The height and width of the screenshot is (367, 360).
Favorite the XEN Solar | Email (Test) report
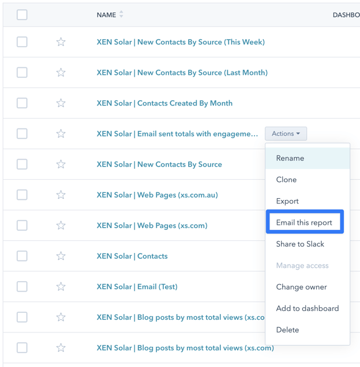point(61,286)
